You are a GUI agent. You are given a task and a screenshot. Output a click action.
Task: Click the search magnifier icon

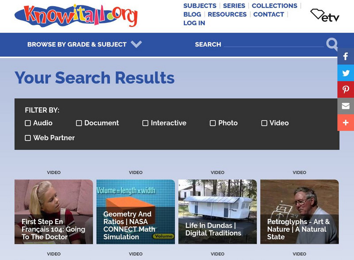(332, 44)
